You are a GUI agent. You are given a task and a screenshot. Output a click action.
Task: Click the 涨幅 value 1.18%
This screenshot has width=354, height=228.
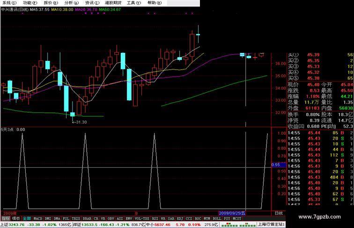pos(313,96)
